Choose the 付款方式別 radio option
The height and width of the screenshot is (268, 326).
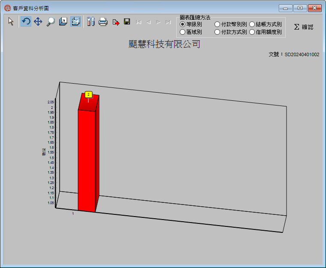point(231,32)
